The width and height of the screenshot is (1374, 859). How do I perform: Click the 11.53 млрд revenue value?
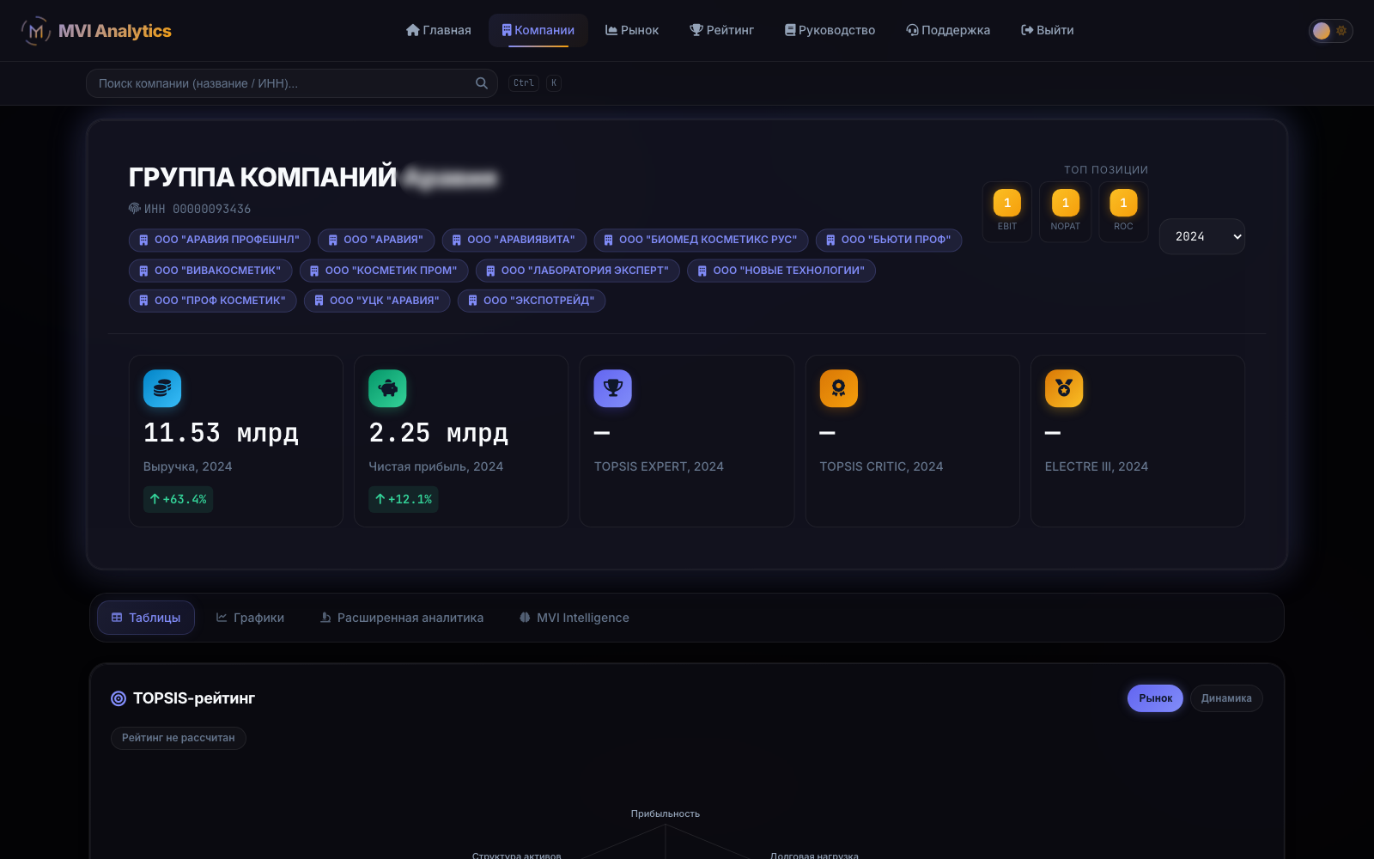pyautogui.click(x=221, y=433)
